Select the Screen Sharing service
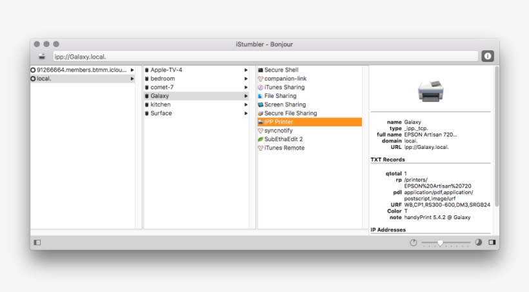Screen dimensions: 529x292 coord(310,105)
